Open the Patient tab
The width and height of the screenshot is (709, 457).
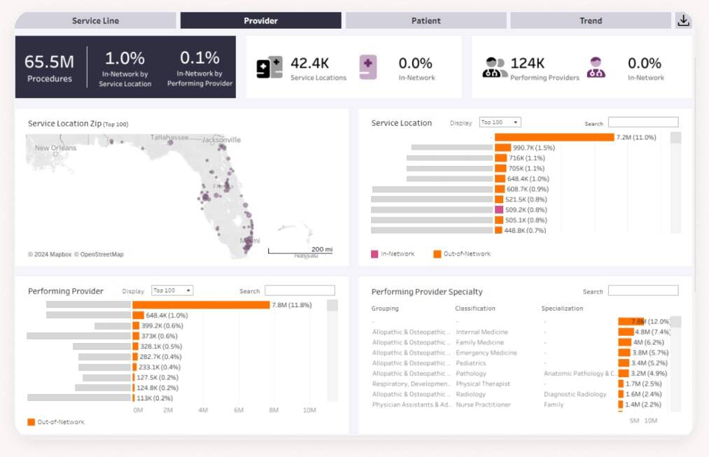[426, 20]
